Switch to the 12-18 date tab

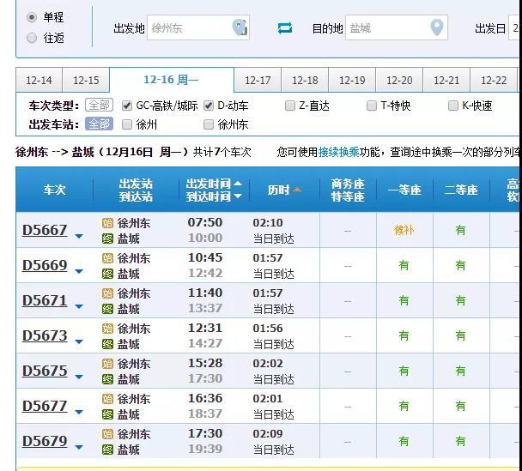pyautogui.click(x=305, y=80)
